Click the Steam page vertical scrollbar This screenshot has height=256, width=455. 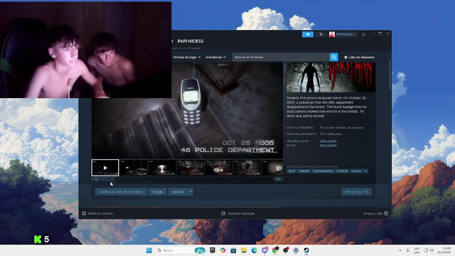pyautogui.click(x=390, y=75)
